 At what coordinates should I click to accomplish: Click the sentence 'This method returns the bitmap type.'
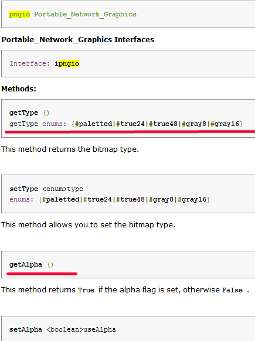(70, 149)
